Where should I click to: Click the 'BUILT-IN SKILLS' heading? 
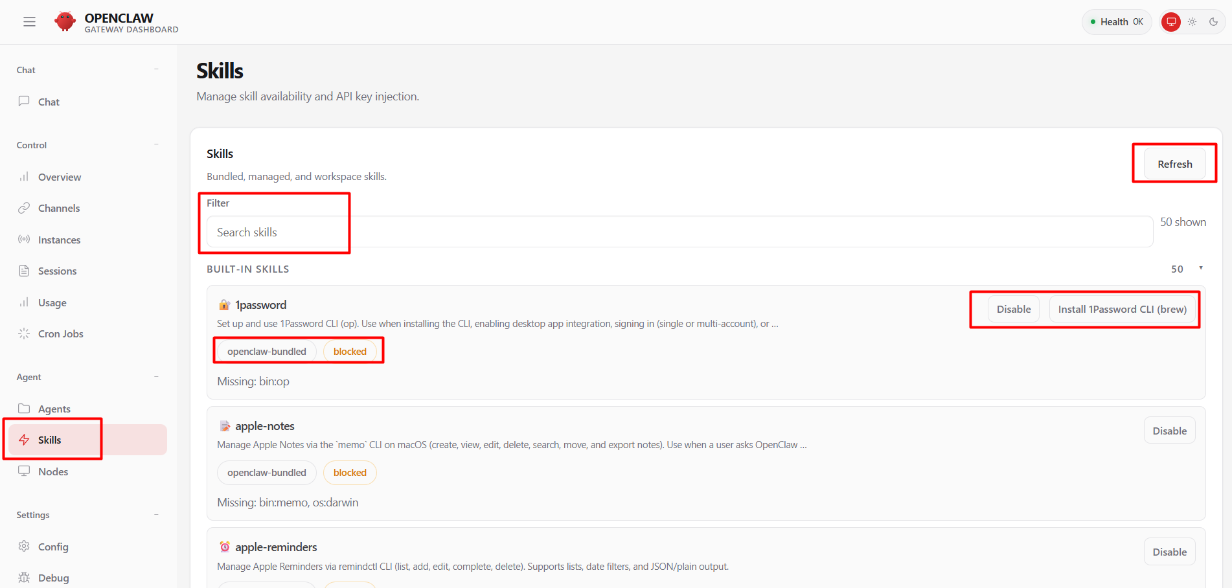pos(248,269)
